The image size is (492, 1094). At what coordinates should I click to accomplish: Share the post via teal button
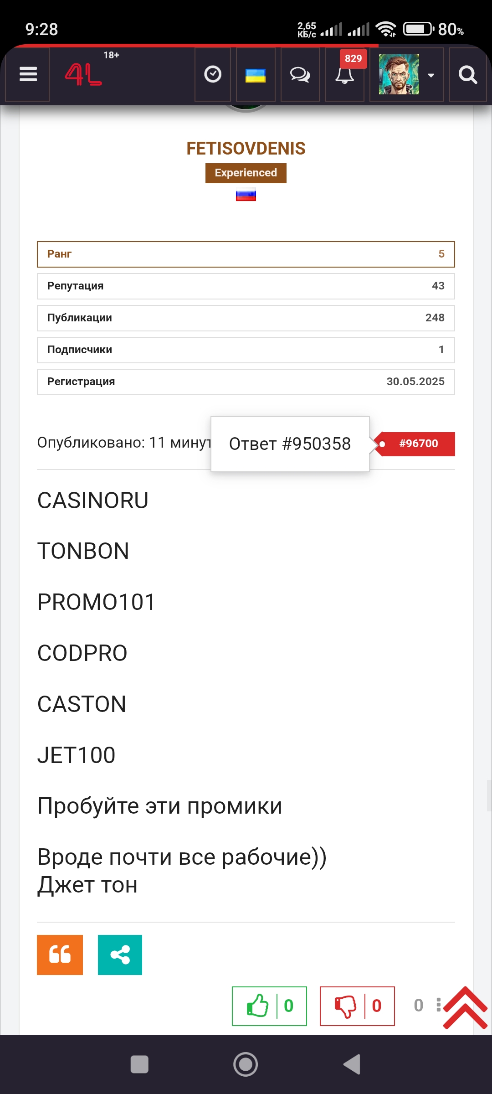tap(120, 955)
